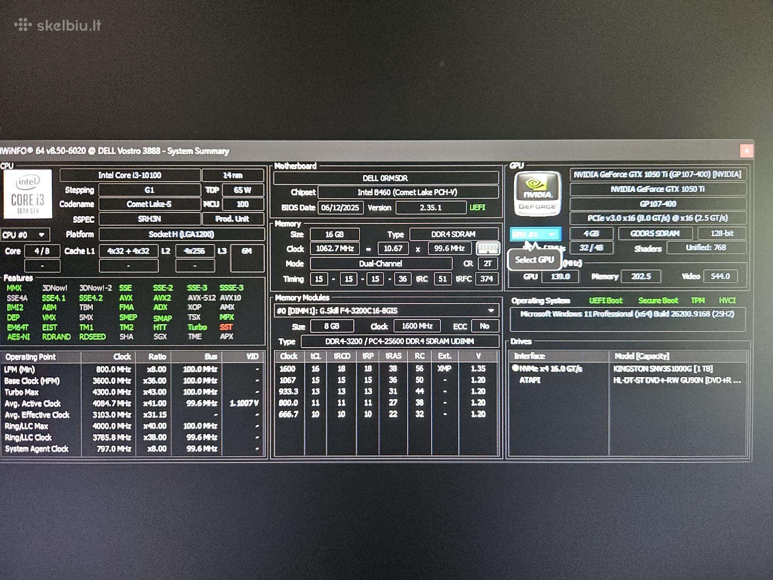The width and height of the screenshot is (773, 580).
Task: Click the DELL 0RM5DR motherboard field
Action: pyautogui.click(x=385, y=178)
